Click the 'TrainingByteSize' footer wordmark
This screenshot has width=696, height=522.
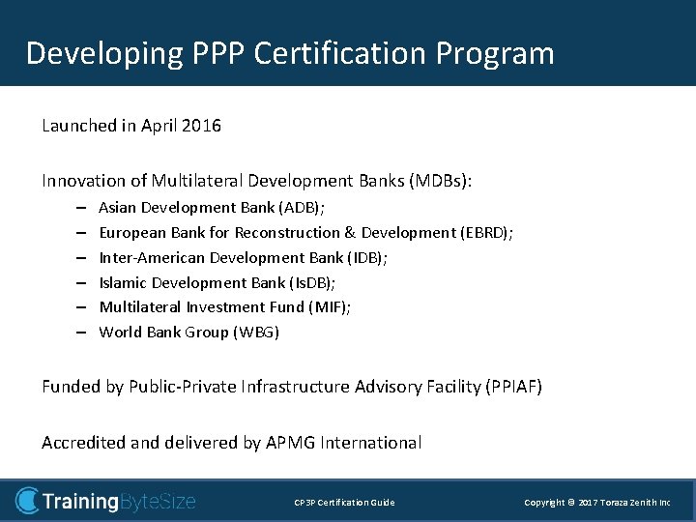[x=119, y=502]
